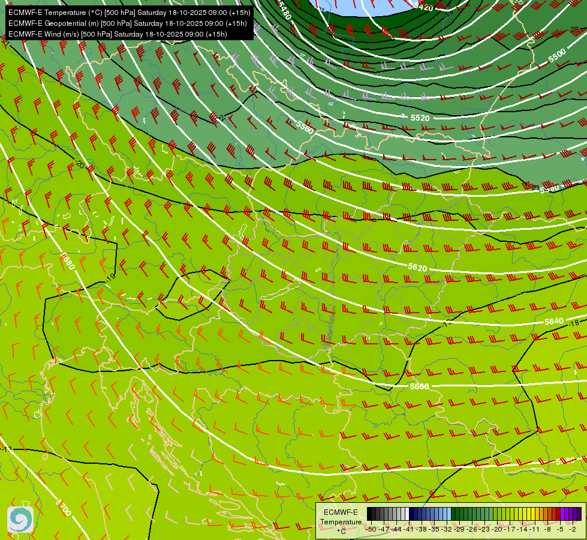Click the 5560 geopotential contour label
Viewport: 587px width, 540px height.
click(x=305, y=127)
